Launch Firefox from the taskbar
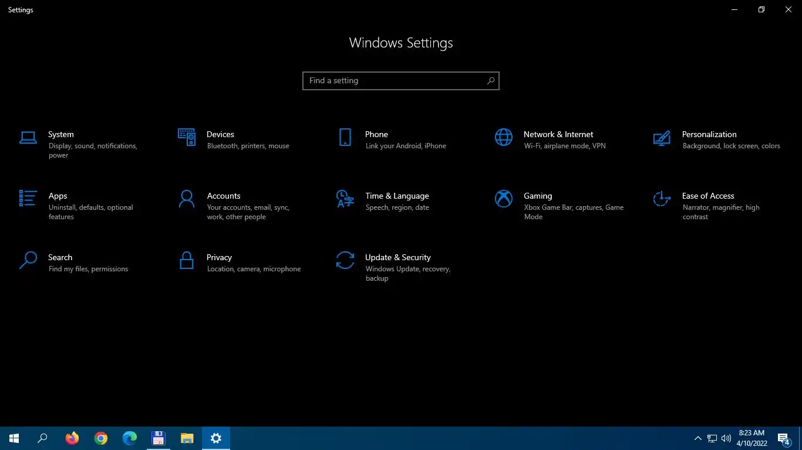Viewport: 802px width, 450px height. (72, 438)
